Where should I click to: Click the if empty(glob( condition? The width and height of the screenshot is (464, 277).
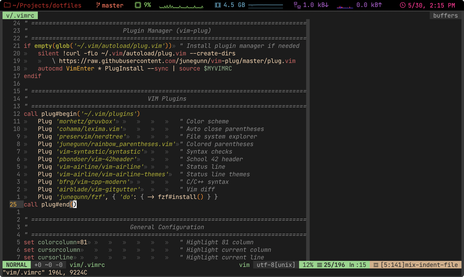point(48,46)
